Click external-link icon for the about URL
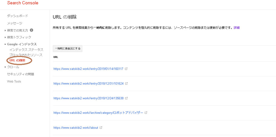The height and width of the screenshot is (137, 276). [101, 128]
